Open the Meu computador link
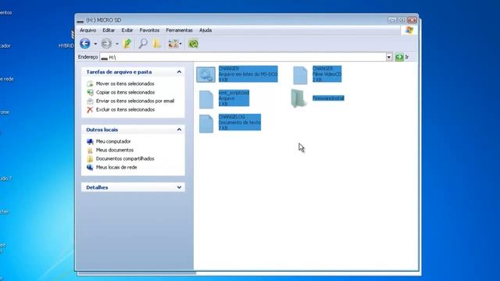Image resolution: width=500 pixels, height=281 pixels. click(x=113, y=141)
